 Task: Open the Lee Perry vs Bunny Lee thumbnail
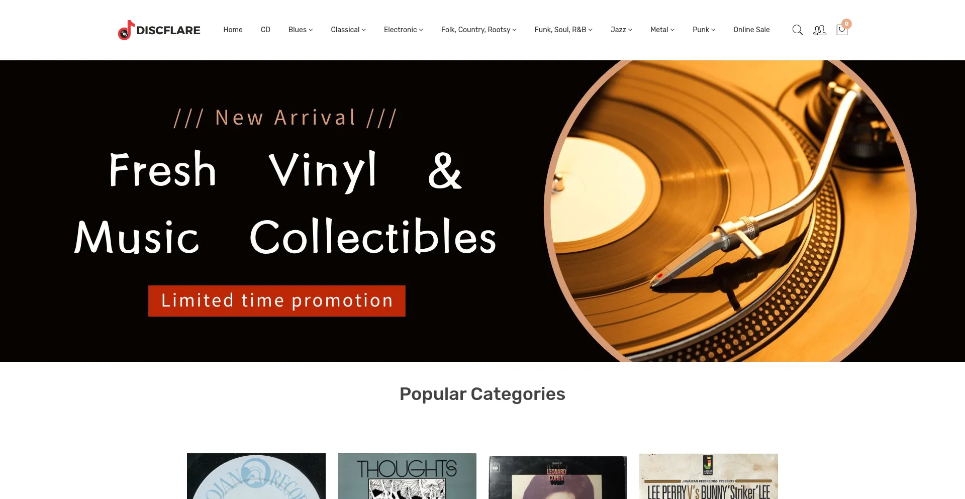(709, 476)
